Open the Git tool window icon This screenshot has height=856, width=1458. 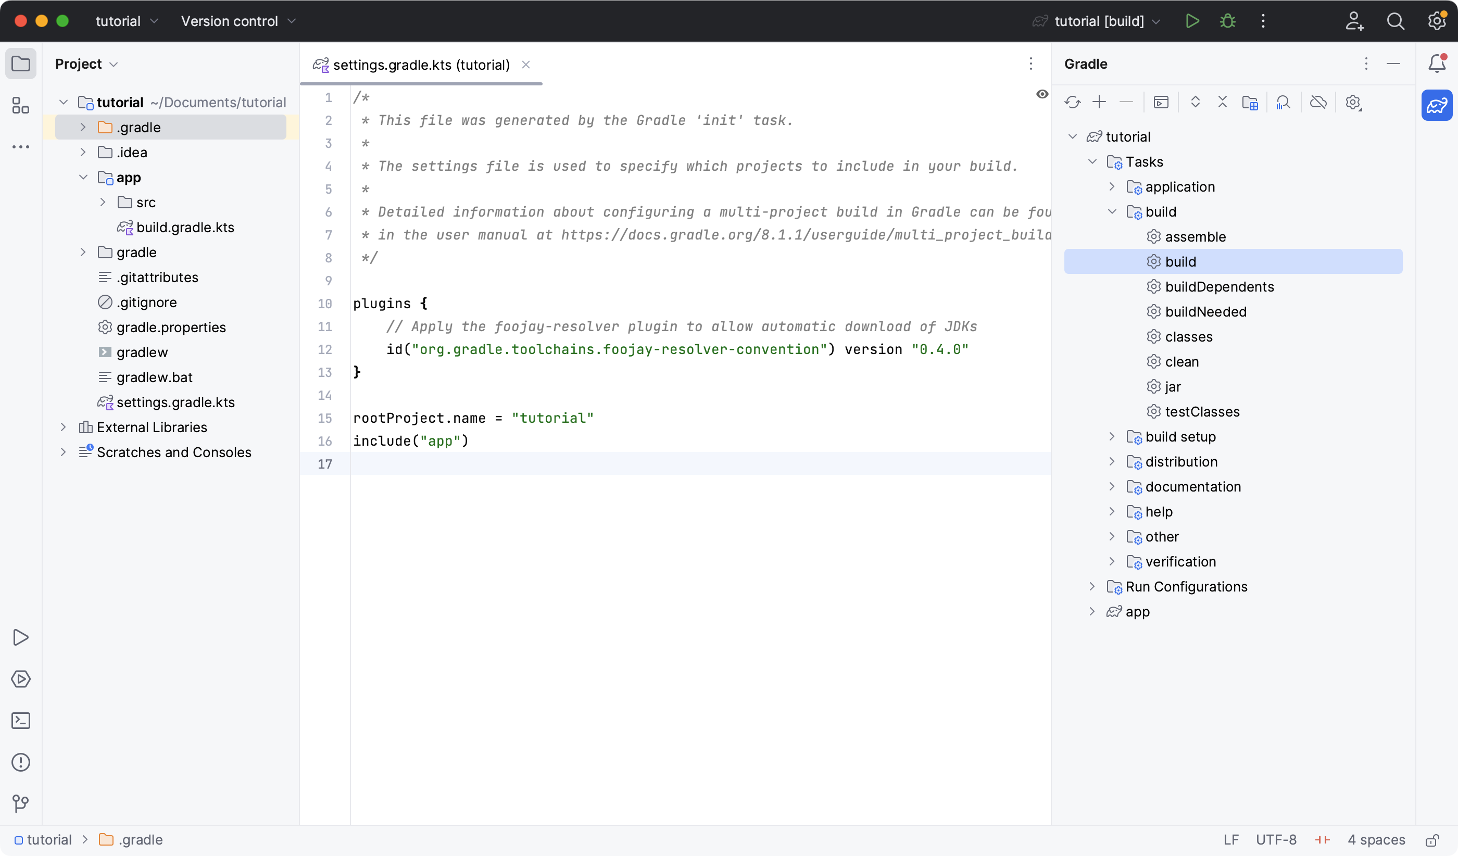(x=21, y=803)
